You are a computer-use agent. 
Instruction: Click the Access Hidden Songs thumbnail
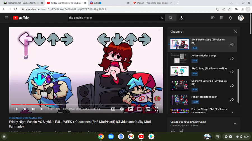coord(179,58)
